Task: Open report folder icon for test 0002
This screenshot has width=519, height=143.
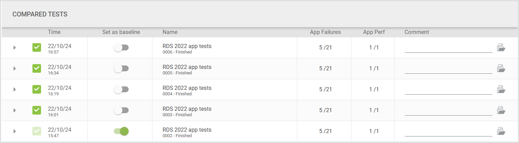Action: coord(501,131)
